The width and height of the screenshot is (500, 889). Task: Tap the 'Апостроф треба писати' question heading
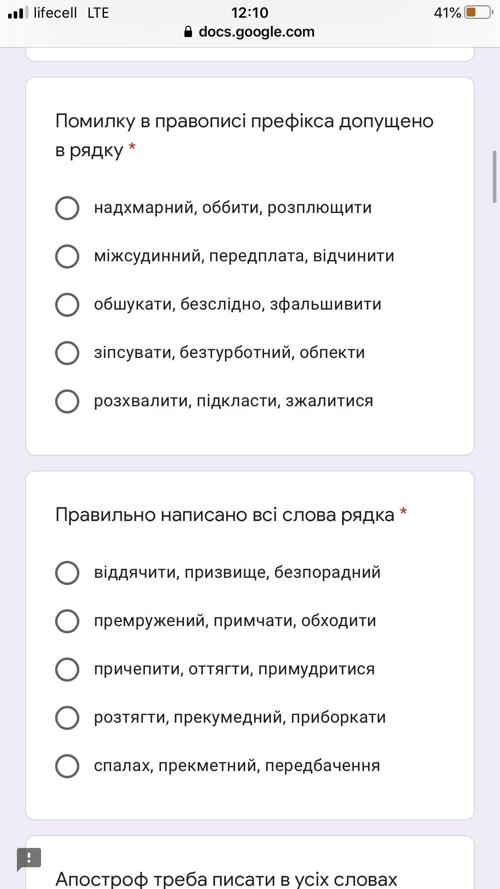tap(226, 879)
